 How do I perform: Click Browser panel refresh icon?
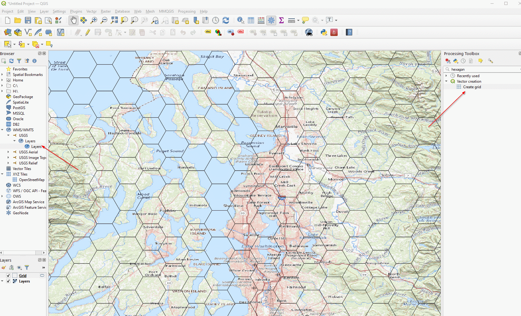click(11, 61)
